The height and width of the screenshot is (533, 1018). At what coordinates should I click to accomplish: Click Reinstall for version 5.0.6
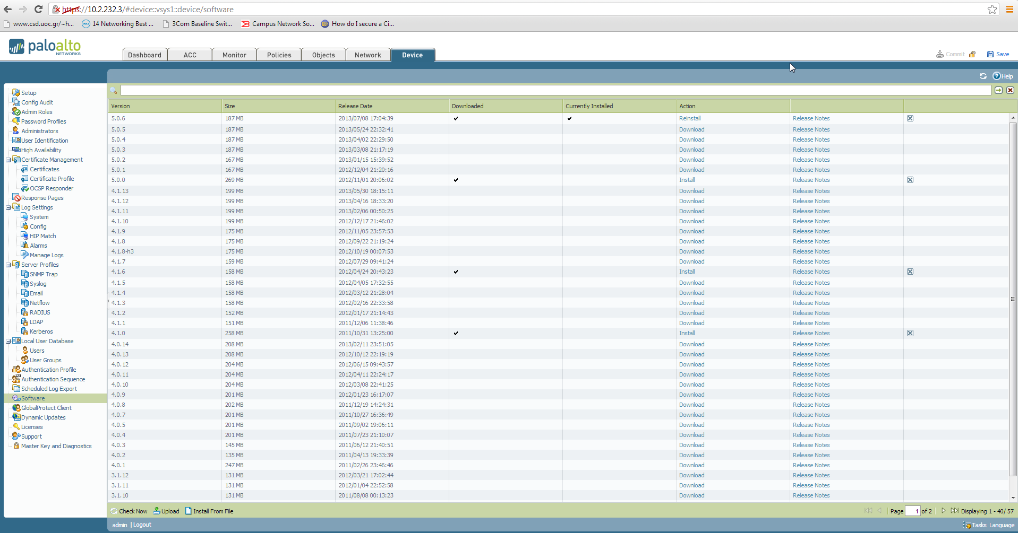pos(690,118)
